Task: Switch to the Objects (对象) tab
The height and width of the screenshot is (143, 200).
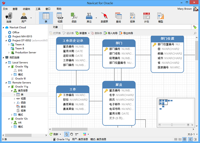Action: [x=55, y=27]
